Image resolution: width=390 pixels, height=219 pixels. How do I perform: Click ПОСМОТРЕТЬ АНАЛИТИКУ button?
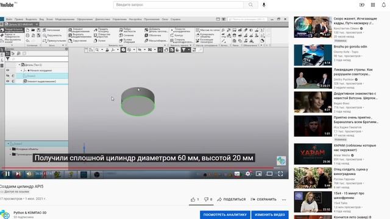tap(225, 215)
